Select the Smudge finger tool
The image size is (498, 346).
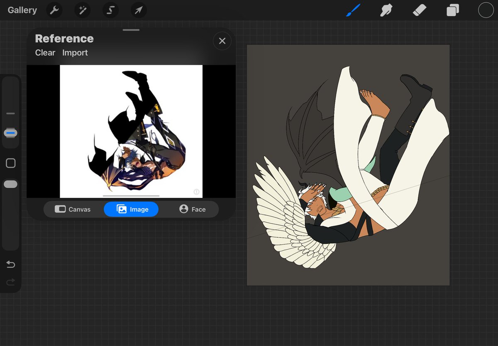386,10
